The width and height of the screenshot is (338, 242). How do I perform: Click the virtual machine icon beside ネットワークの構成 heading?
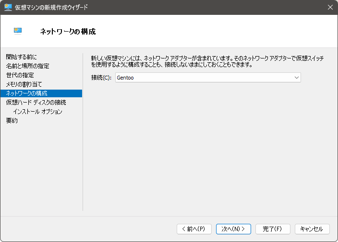pyautogui.click(x=18, y=31)
